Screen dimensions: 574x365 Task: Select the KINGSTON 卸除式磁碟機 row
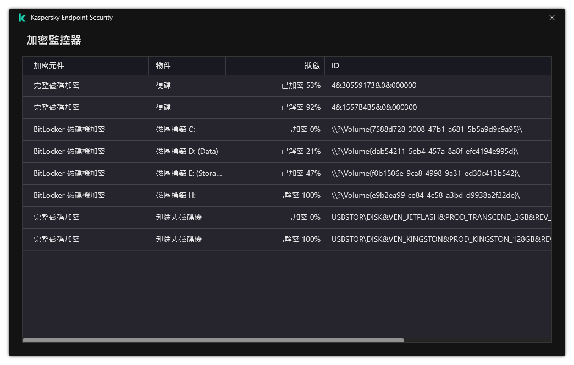(165, 239)
